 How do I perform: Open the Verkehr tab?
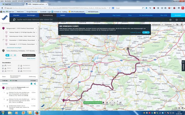[63, 15]
